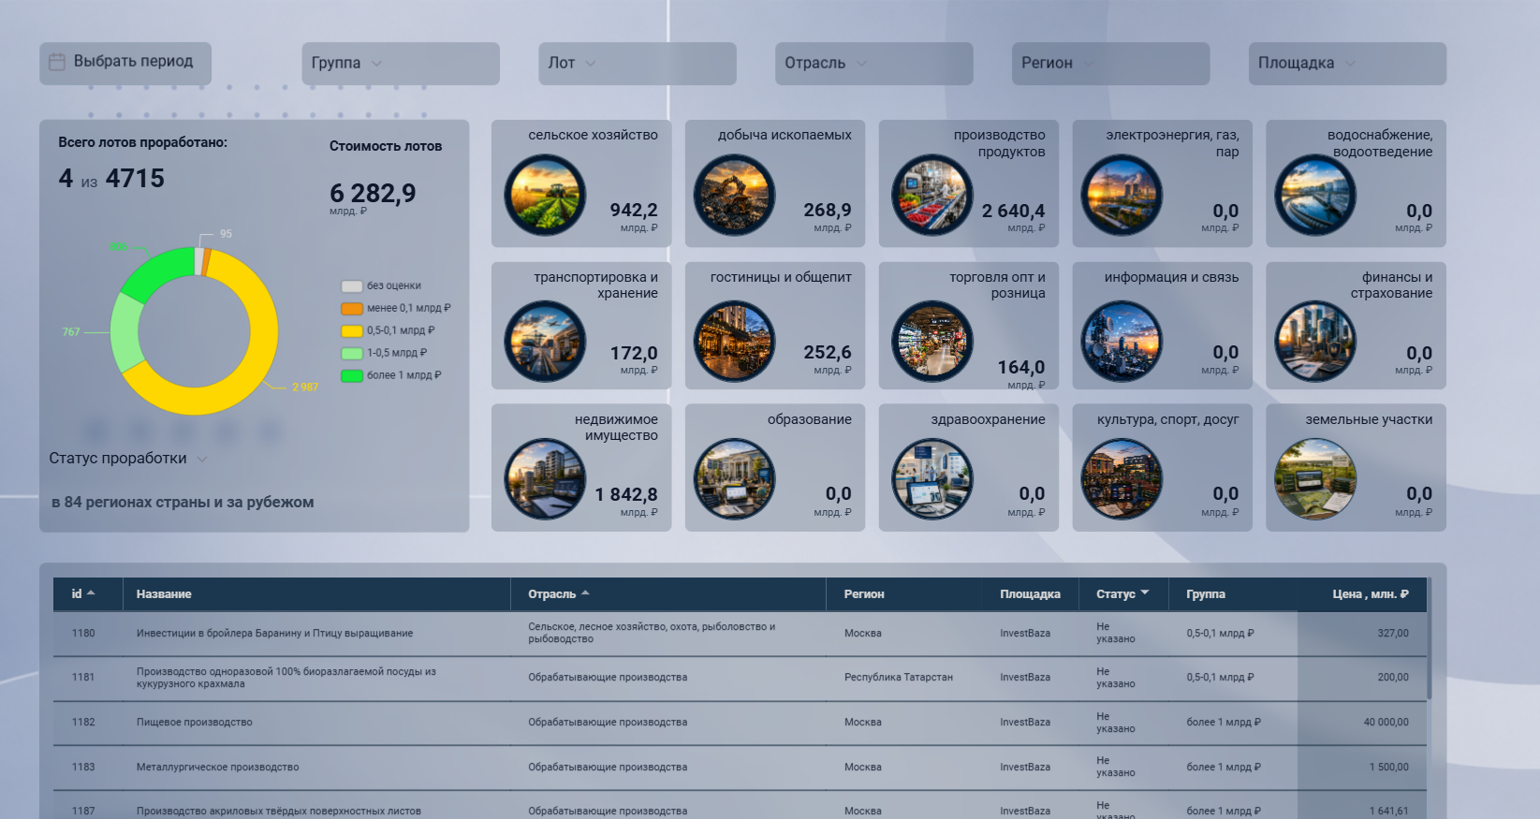Click the гостиницы и общепит image

click(734, 342)
